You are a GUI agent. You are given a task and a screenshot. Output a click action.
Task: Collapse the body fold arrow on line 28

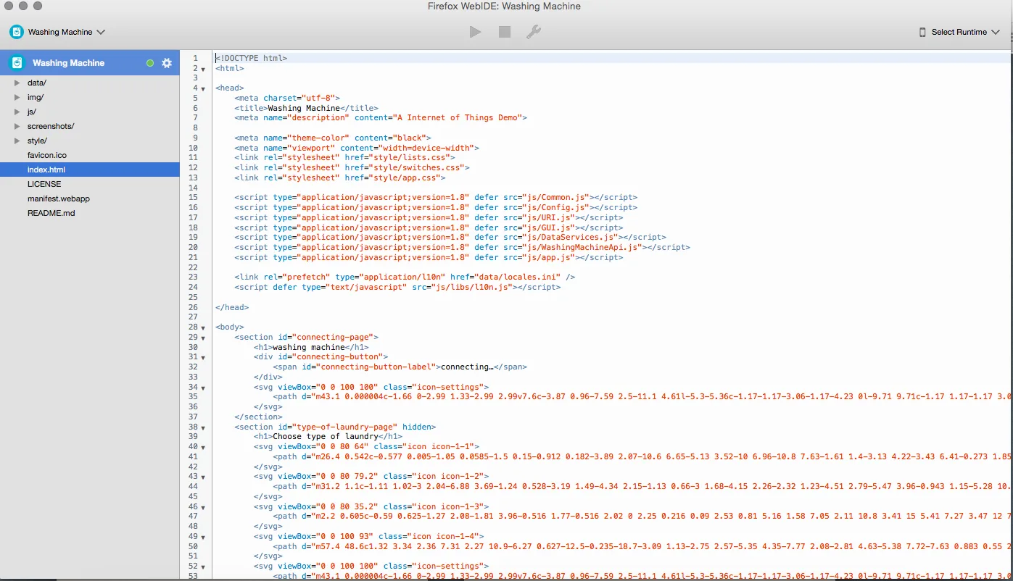203,327
